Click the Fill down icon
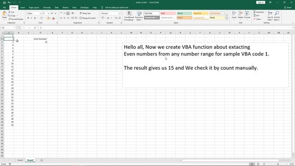Image resolution: width=295 pixels, height=166 pixels. coord(254,16)
